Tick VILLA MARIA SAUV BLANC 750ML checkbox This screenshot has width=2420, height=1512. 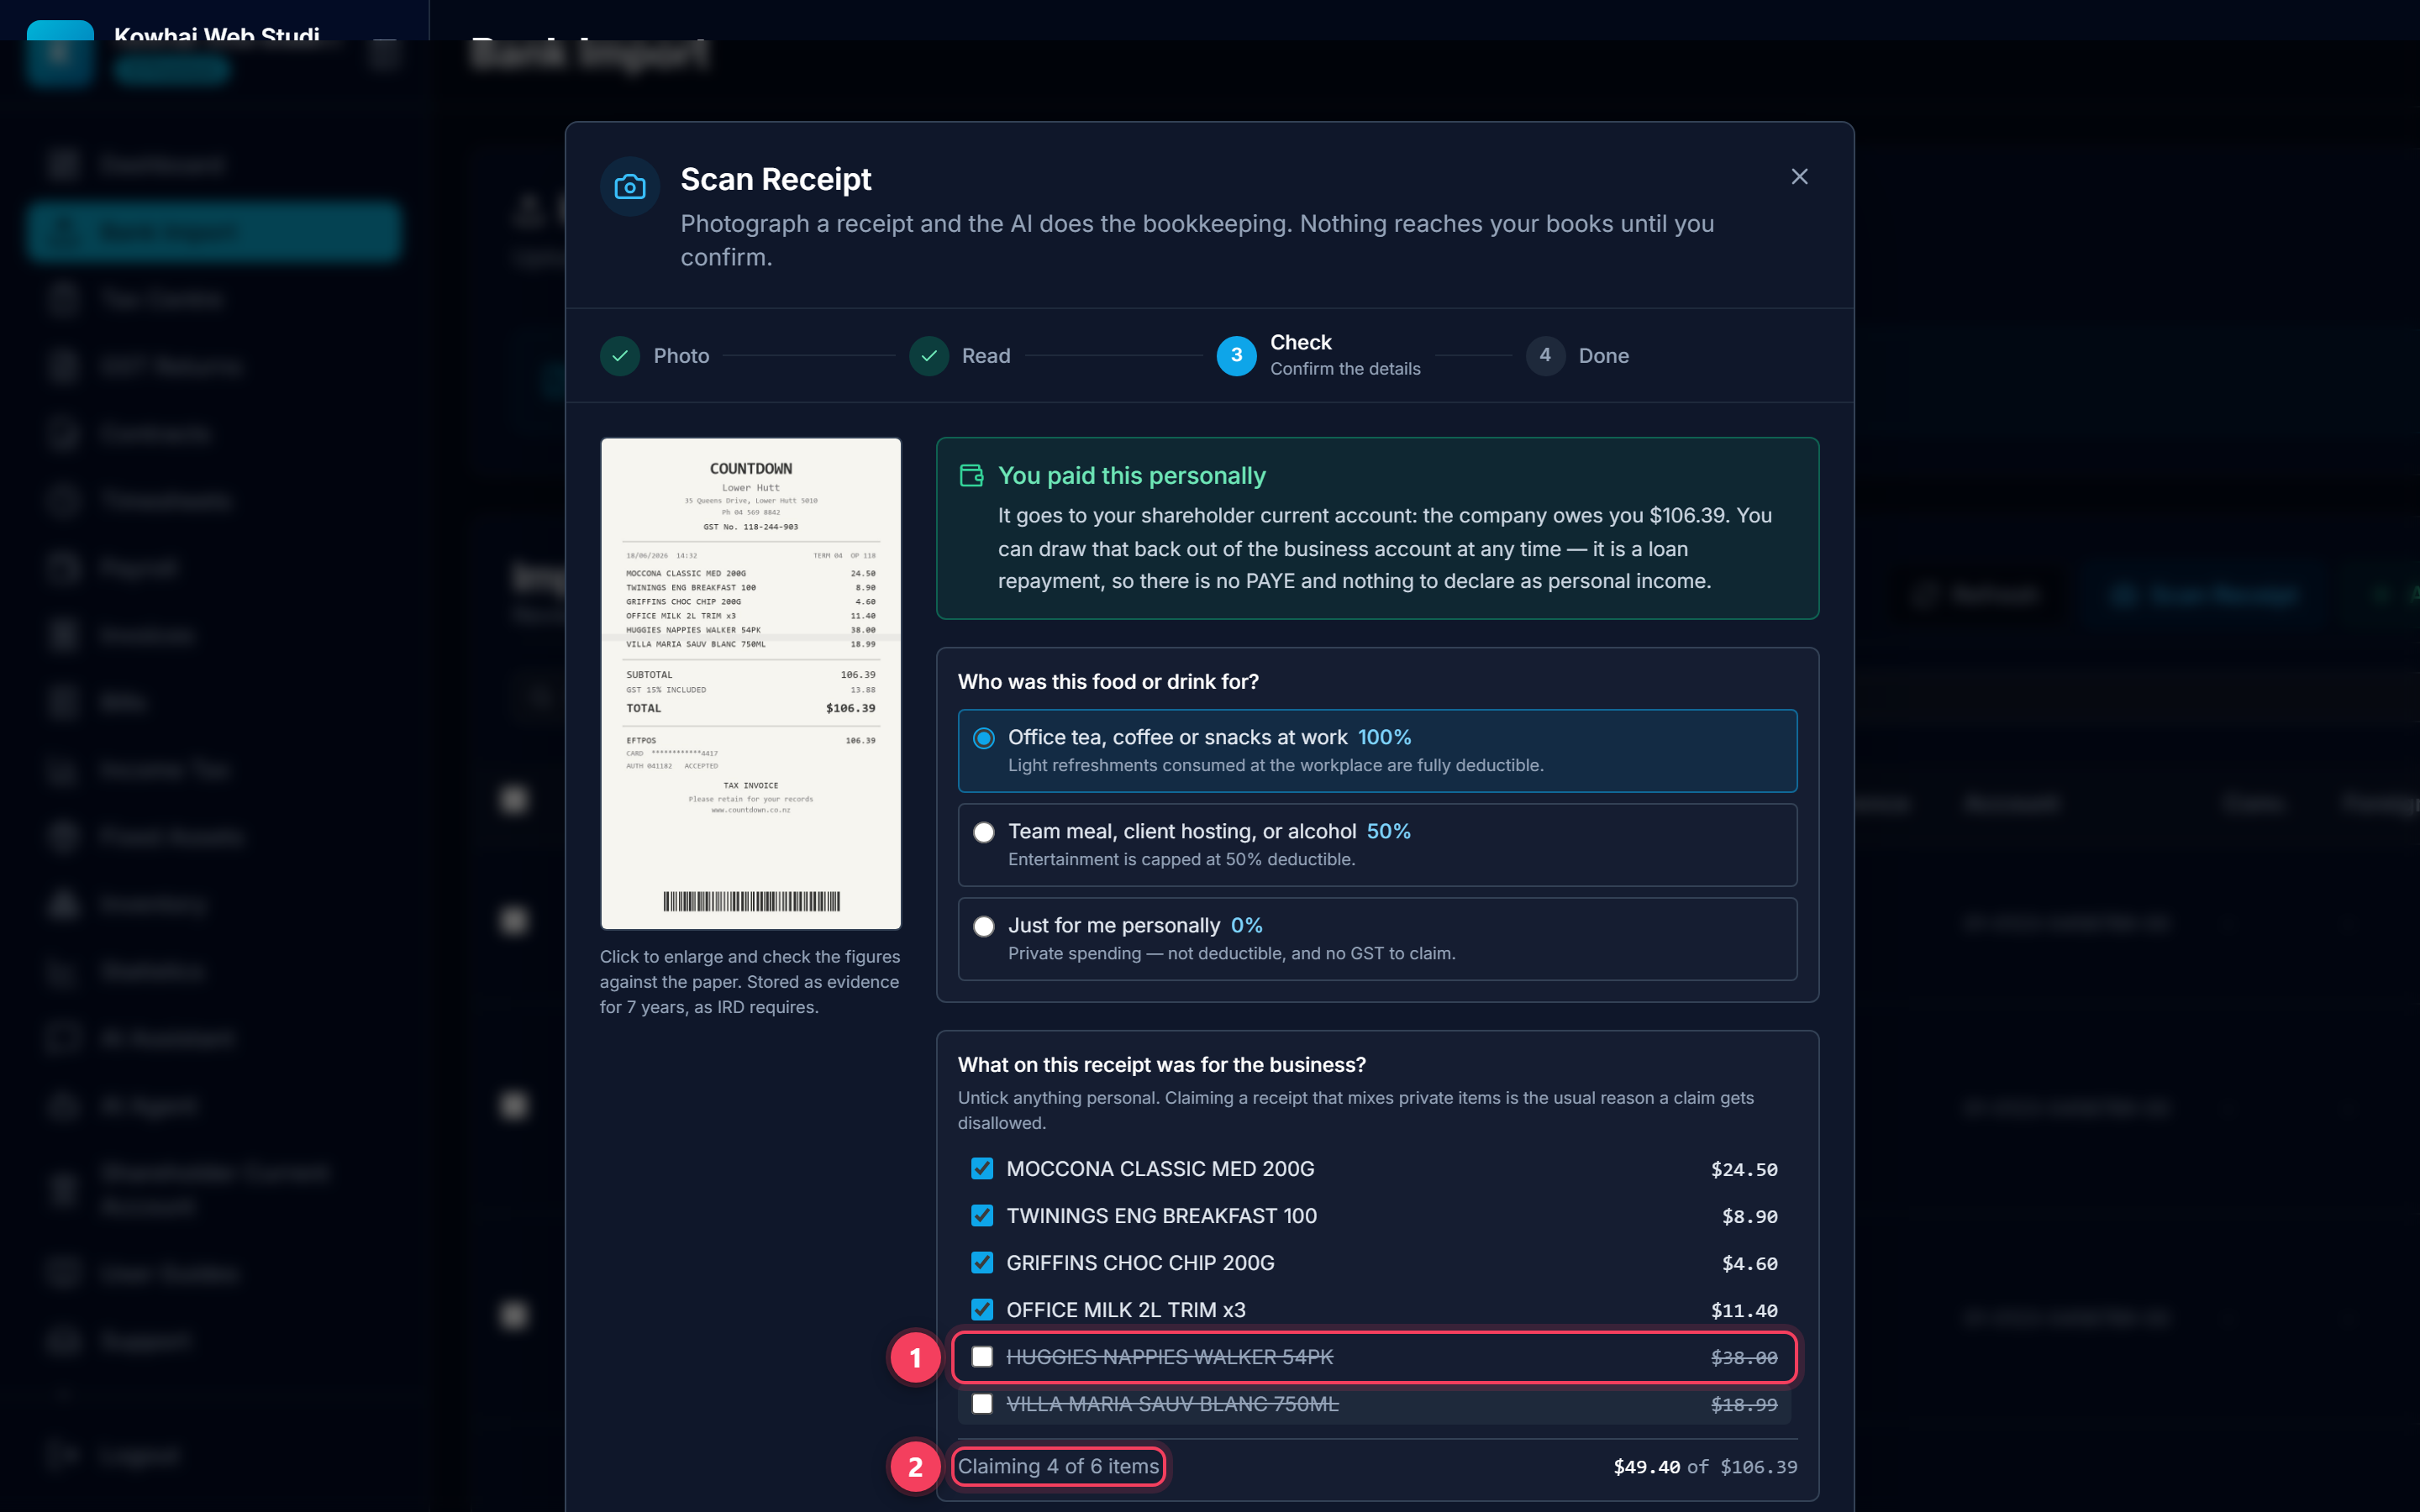click(982, 1404)
